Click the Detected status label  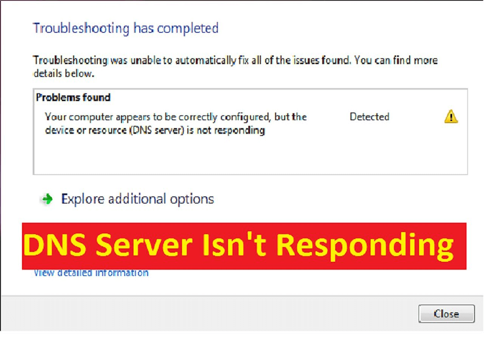click(x=369, y=116)
